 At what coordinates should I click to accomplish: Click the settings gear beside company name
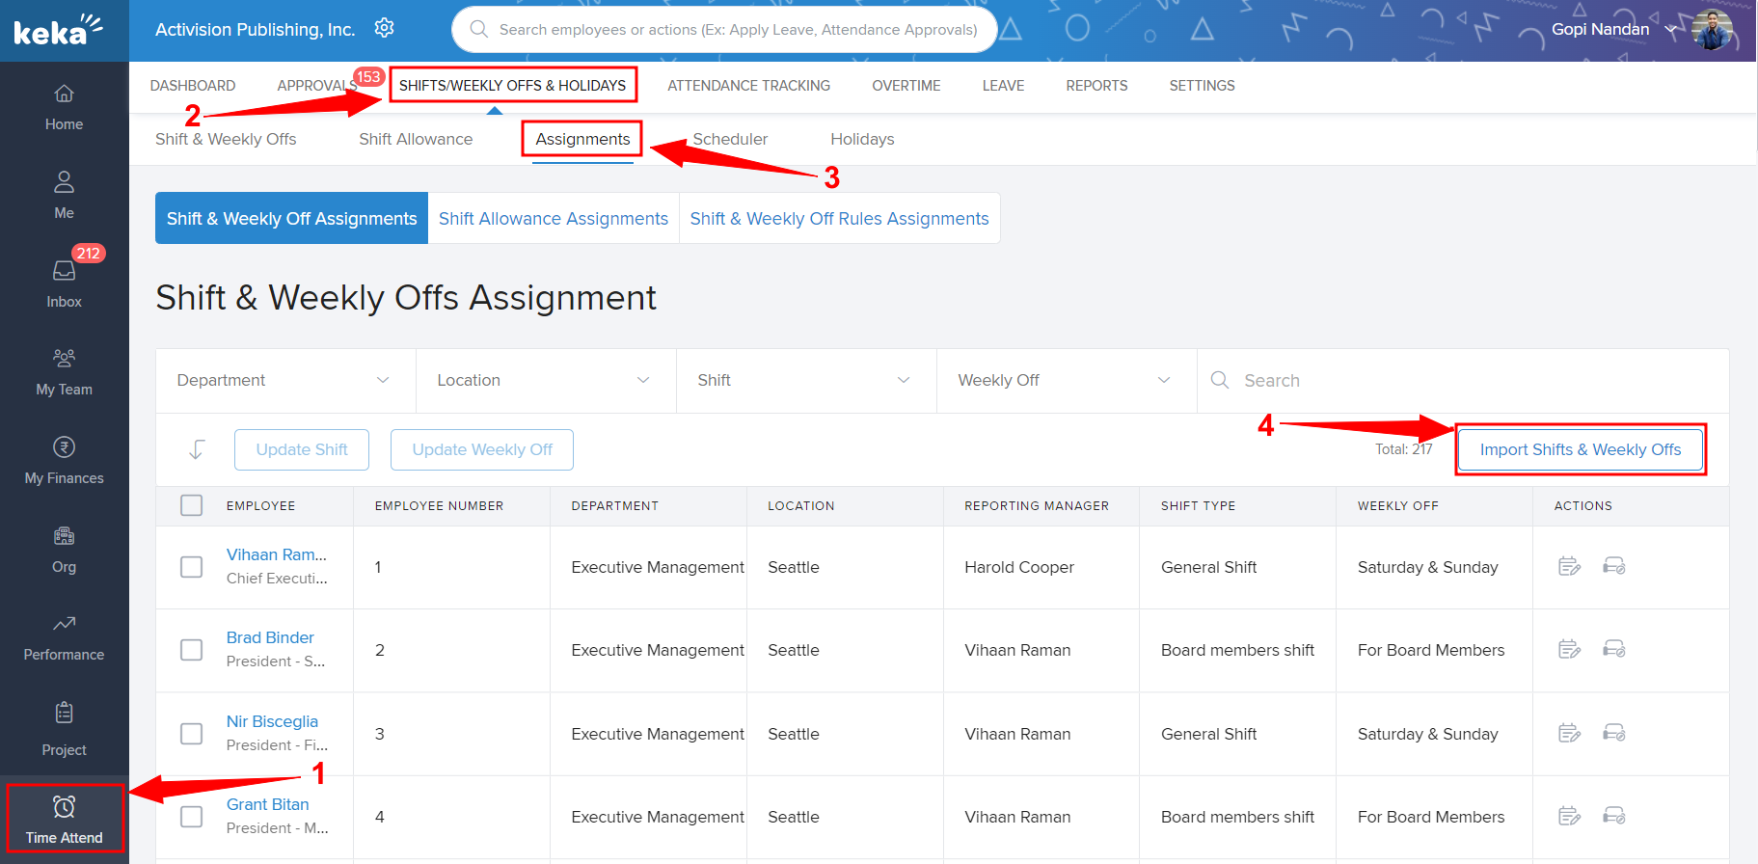click(x=384, y=28)
